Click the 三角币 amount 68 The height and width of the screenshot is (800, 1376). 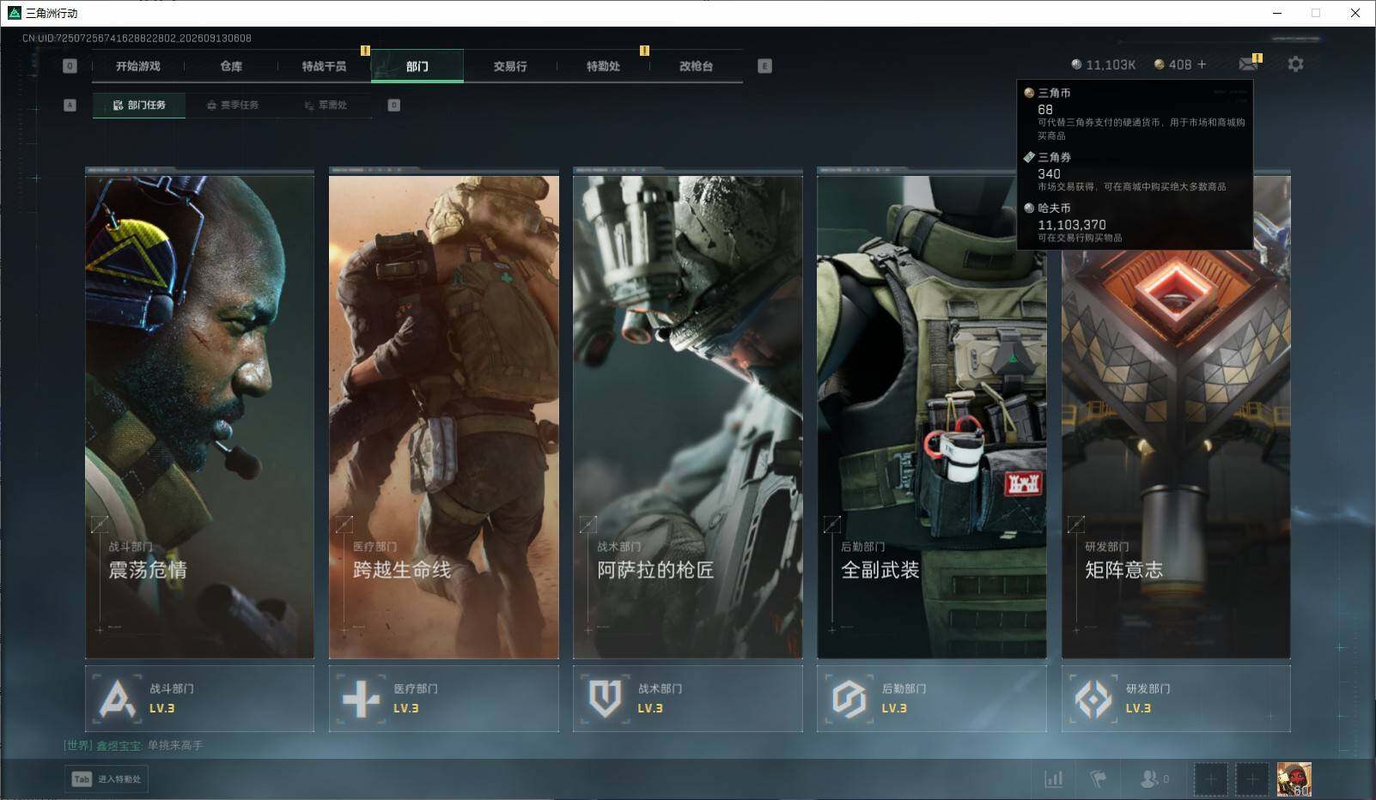click(x=1045, y=110)
